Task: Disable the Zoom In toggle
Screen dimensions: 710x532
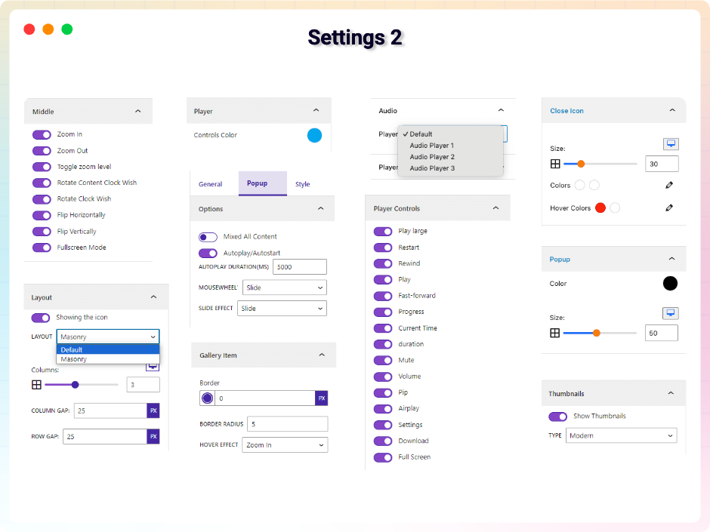Action: (x=42, y=135)
